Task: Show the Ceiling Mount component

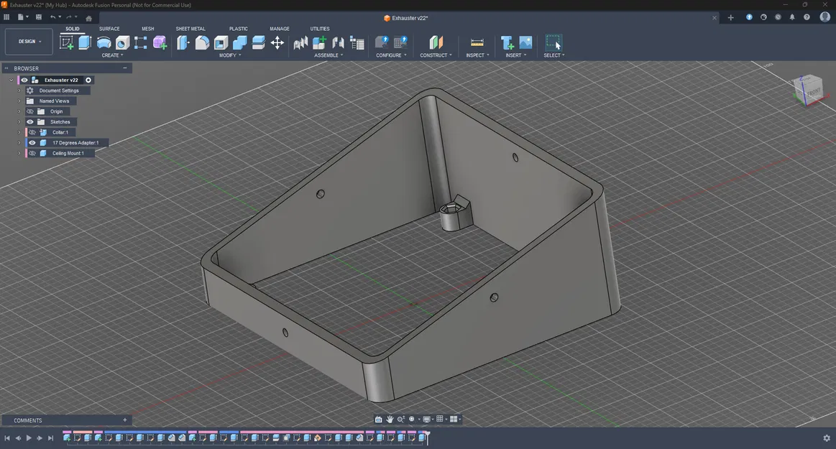Action: coord(32,153)
